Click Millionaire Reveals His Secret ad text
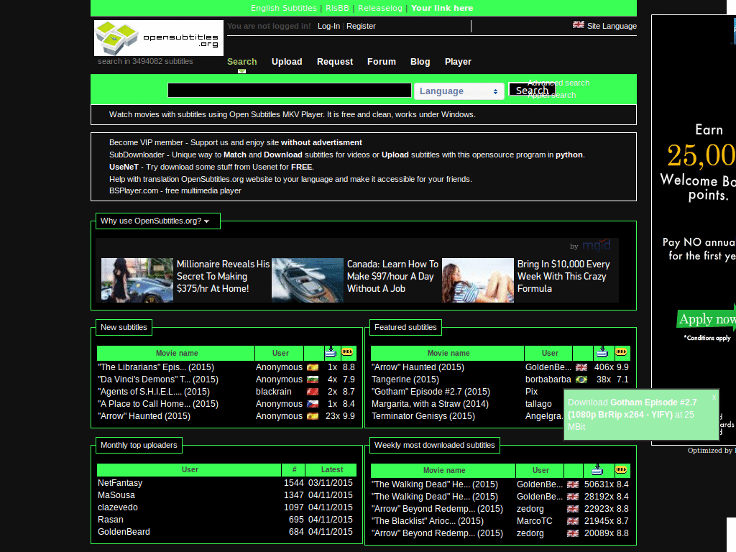This screenshot has width=736, height=552. click(x=223, y=277)
